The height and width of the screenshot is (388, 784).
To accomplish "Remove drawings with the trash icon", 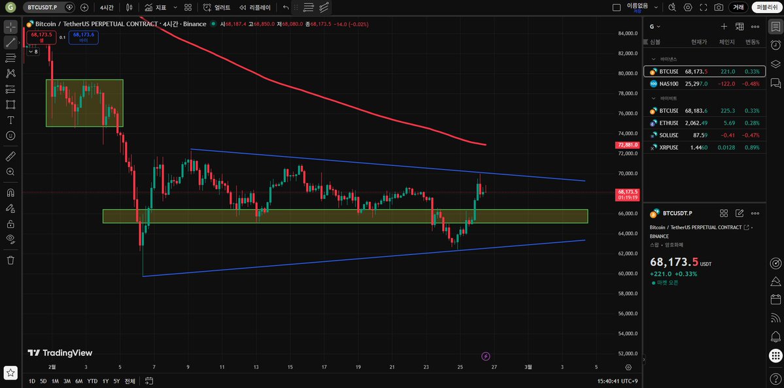I will point(10,260).
